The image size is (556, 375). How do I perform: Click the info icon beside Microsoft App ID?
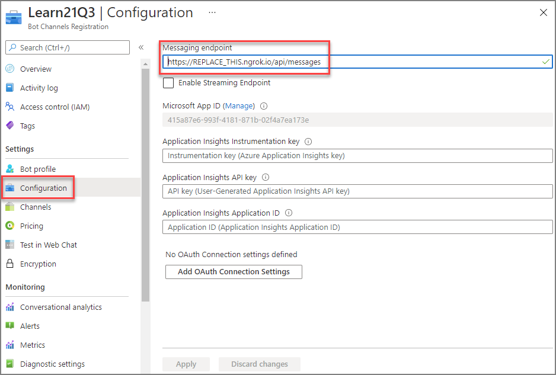point(264,106)
